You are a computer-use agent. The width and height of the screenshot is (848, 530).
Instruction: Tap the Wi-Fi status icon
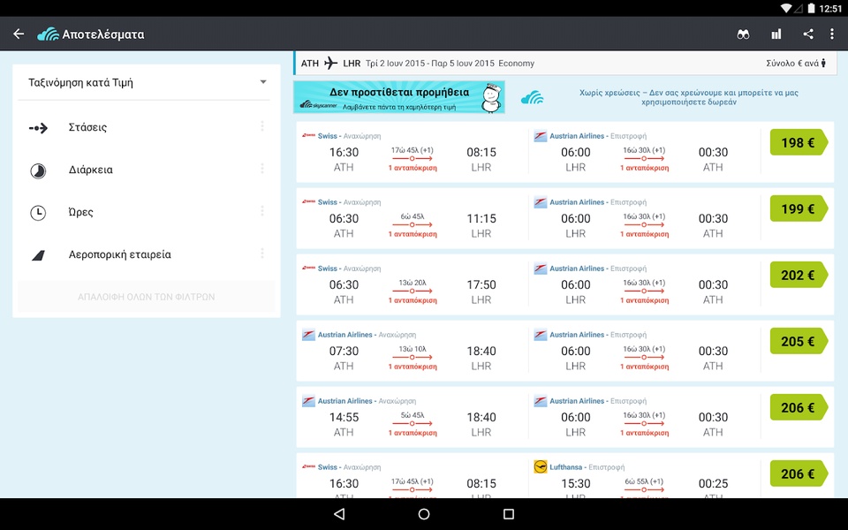coord(786,8)
